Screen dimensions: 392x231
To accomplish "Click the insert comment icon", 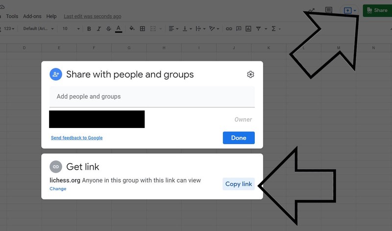I will [x=239, y=29].
